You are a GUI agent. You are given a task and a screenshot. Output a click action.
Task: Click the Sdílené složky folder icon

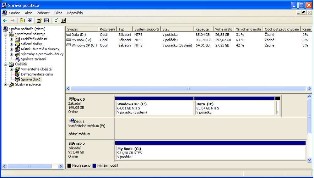point(17,44)
